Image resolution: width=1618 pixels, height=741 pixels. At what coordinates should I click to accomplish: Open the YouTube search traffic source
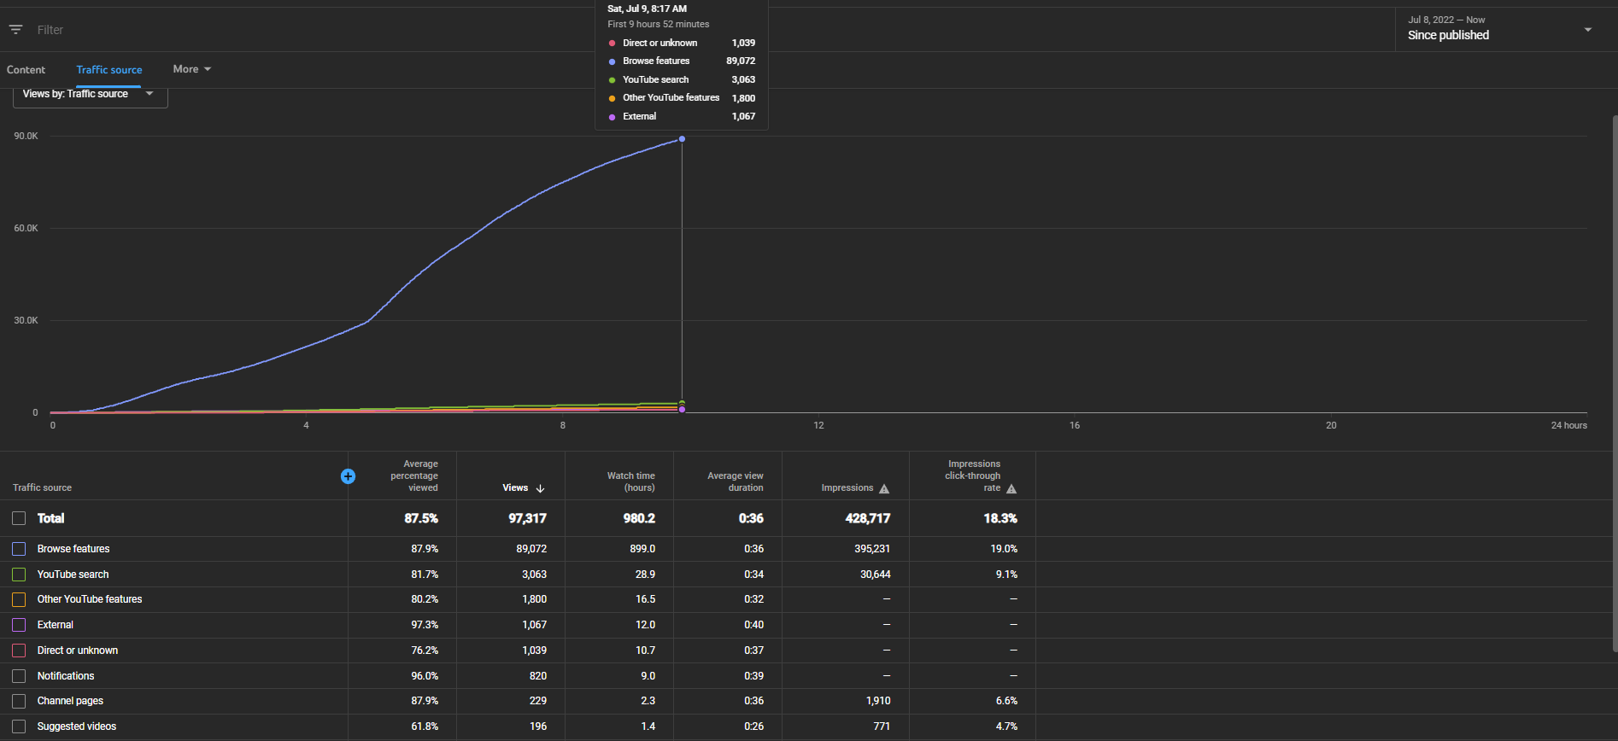(73, 575)
